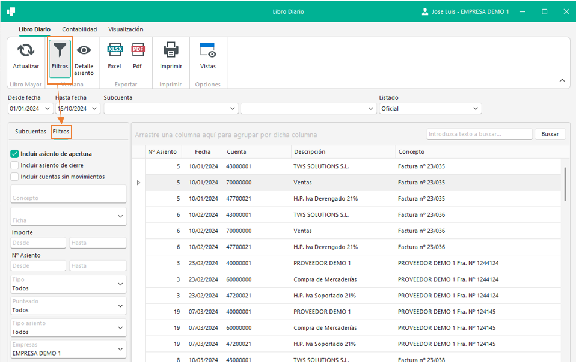Click the Imprimir printer icon
576x364 pixels.
pos(171,50)
